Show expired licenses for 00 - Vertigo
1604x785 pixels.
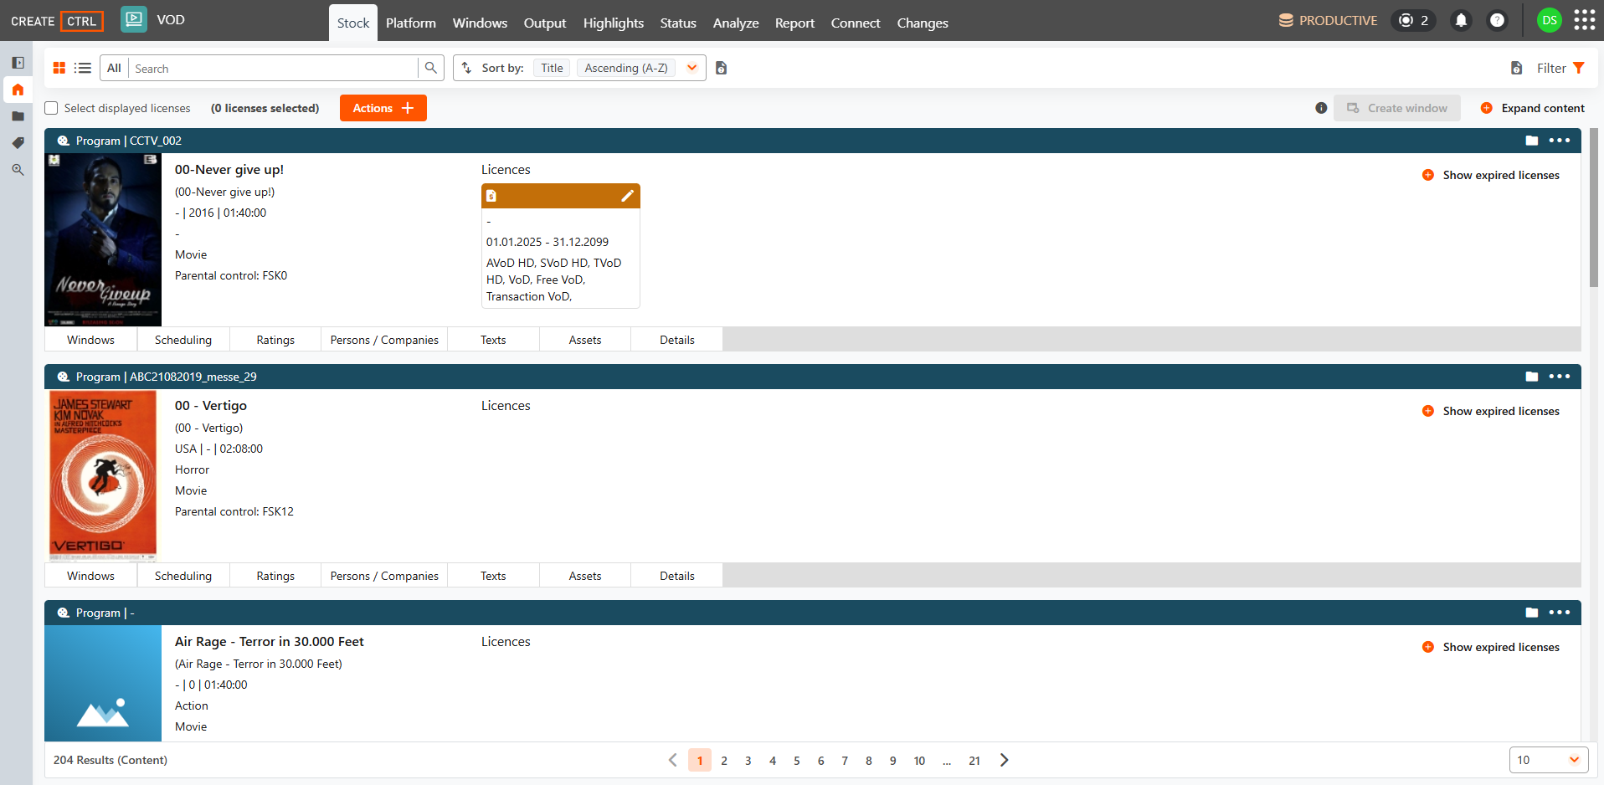pyautogui.click(x=1491, y=411)
